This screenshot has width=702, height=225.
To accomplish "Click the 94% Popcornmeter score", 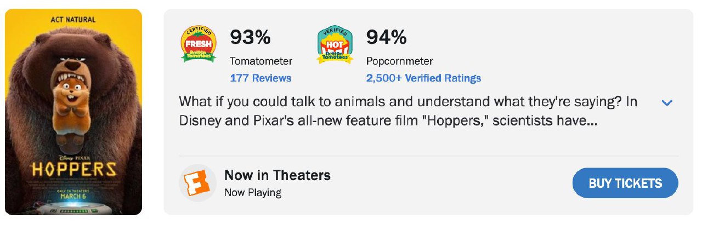I will point(386,37).
